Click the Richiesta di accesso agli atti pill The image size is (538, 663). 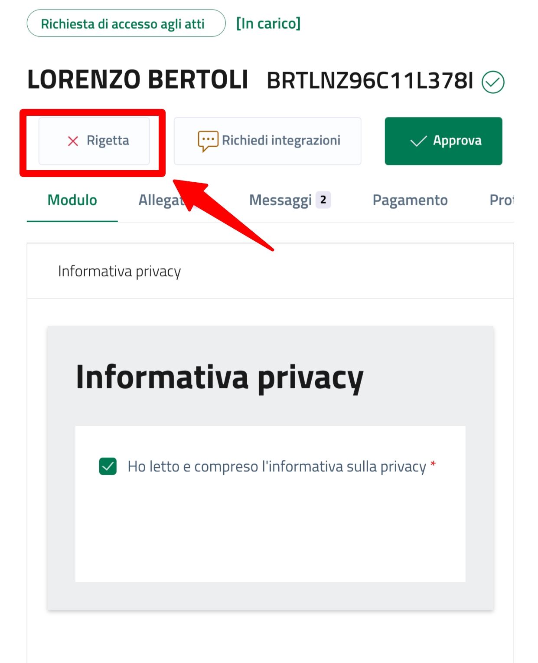coord(126,23)
